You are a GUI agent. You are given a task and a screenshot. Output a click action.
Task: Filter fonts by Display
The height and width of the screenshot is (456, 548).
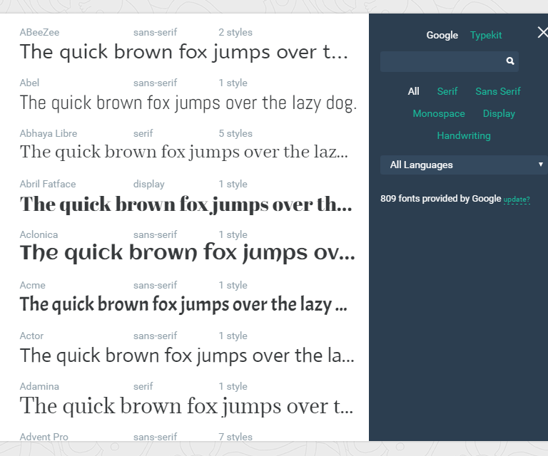[x=499, y=114]
